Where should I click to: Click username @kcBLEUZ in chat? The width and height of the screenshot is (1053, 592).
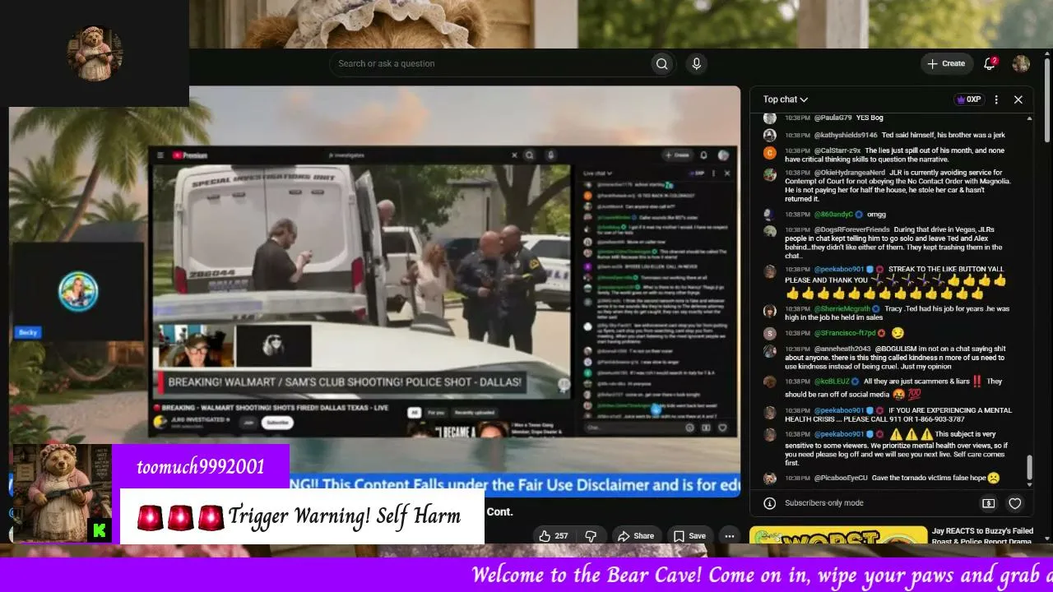pos(833,382)
